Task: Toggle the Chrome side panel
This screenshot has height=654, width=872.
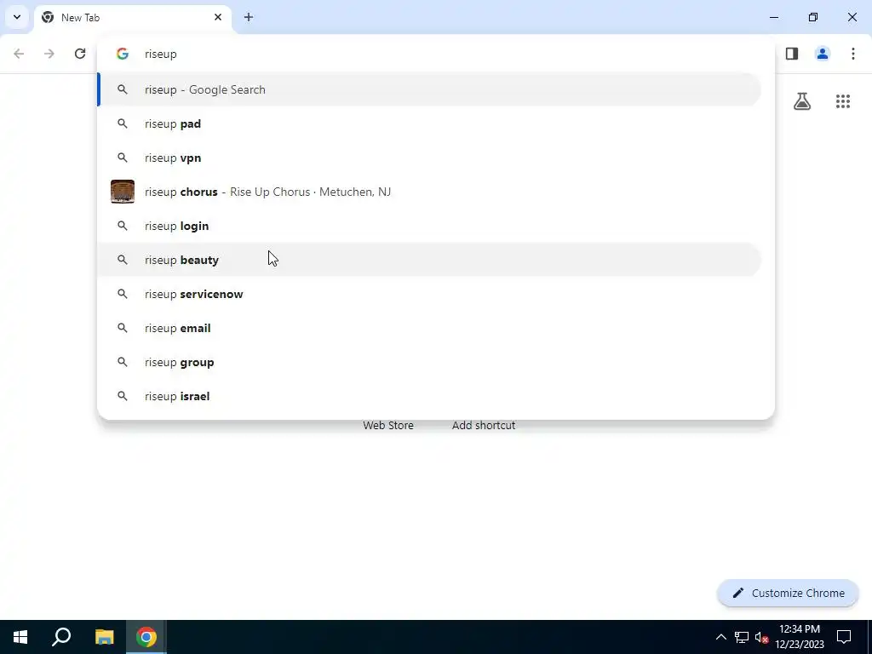Action: pyautogui.click(x=792, y=54)
